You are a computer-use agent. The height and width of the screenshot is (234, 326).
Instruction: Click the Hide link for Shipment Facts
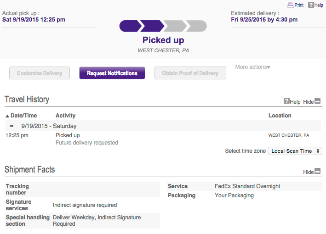tap(308, 172)
